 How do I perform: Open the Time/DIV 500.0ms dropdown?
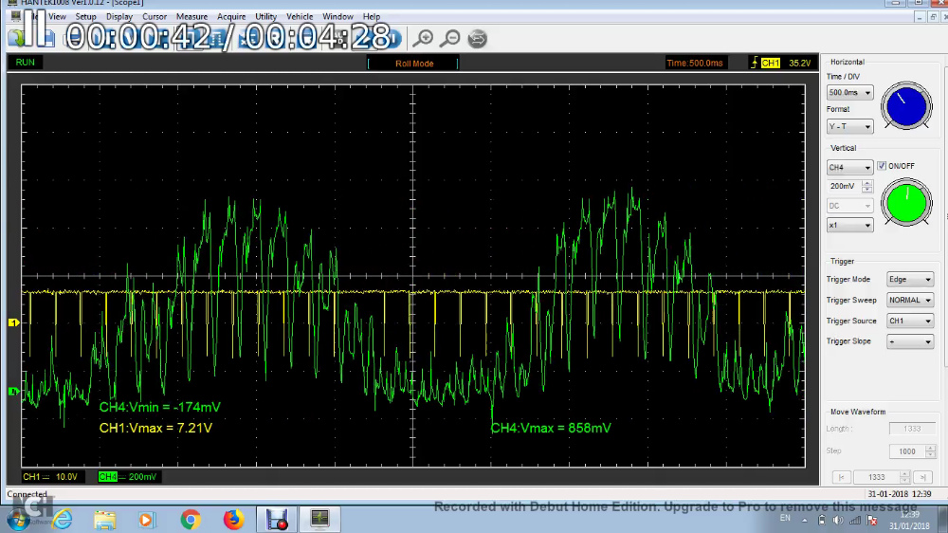pyautogui.click(x=849, y=93)
